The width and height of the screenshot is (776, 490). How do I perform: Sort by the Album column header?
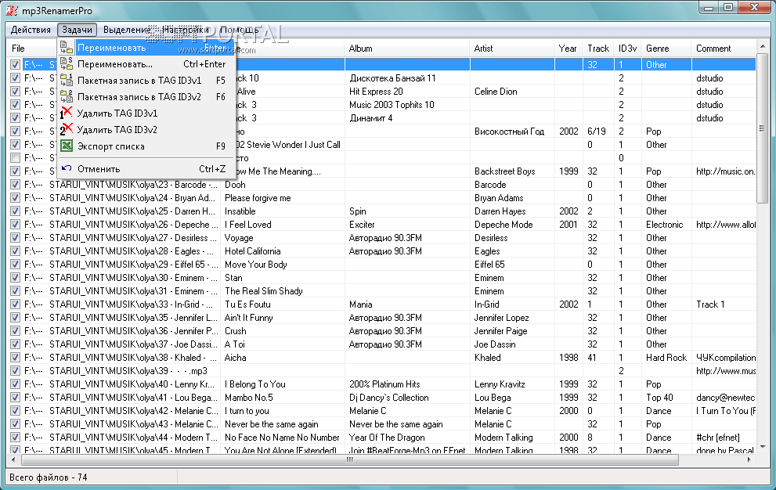406,49
